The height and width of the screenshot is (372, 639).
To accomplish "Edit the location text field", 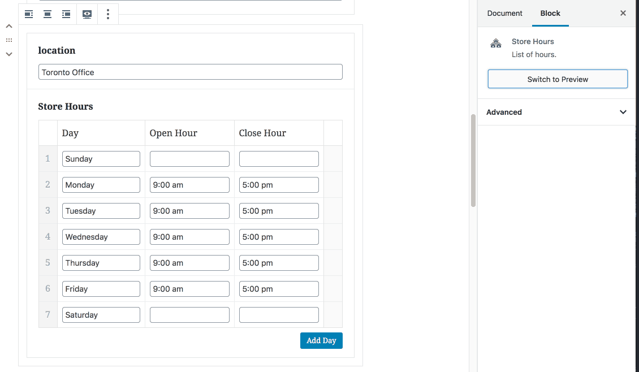I will pyautogui.click(x=190, y=72).
